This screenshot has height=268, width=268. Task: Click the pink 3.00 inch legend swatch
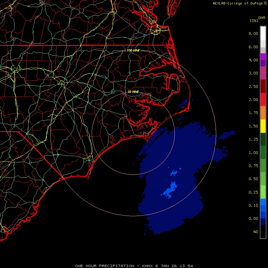tap(263, 73)
